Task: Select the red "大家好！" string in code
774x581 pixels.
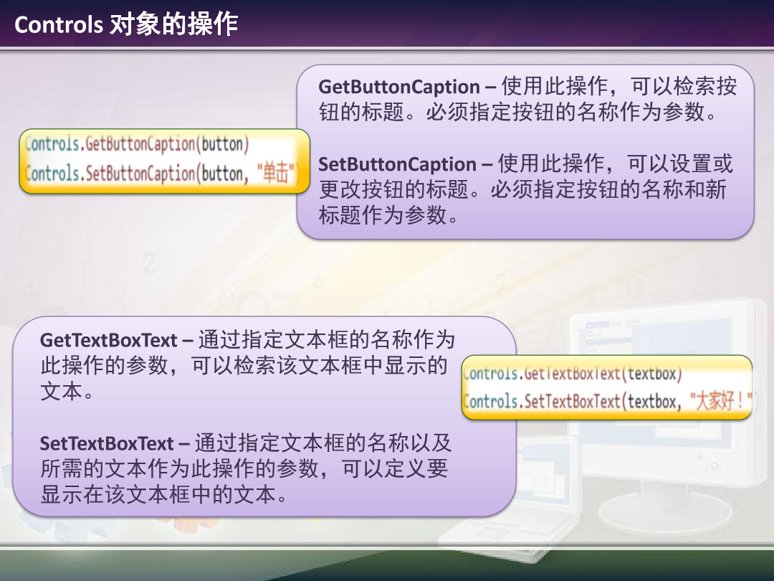Action: tap(721, 402)
